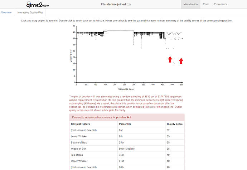Open the Peek tab
The width and height of the screenshot is (247, 170).
click(x=205, y=4)
